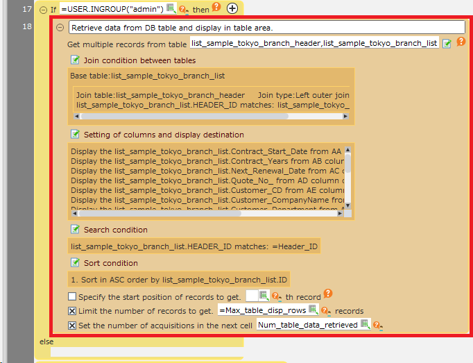Click the action description text field
The image size is (473, 363).
click(x=266, y=28)
